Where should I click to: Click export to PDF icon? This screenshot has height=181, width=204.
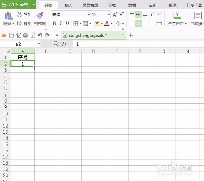[x=19, y=35]
